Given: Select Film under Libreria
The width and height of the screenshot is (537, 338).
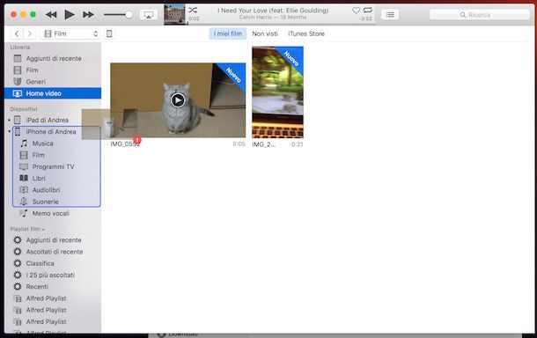Looking at the screenshot, I should tap(53, 70).
